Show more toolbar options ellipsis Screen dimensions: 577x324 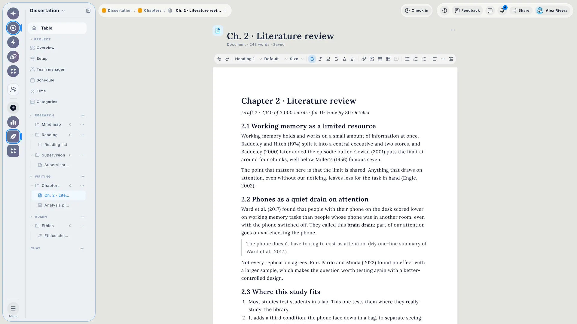[x=443, y=59]
